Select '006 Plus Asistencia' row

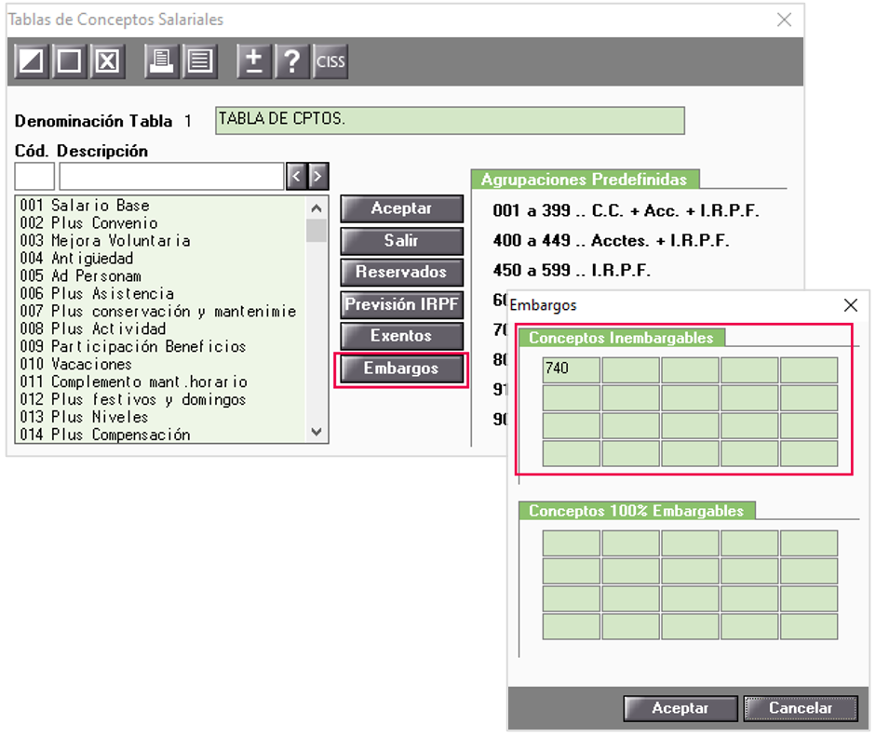pos(160,294)
